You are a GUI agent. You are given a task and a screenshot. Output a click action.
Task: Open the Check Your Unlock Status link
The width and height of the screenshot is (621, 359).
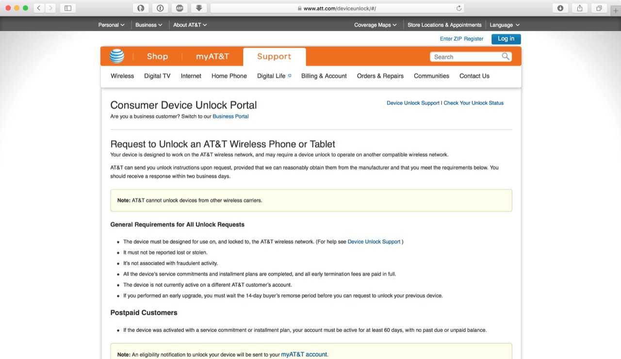point(474,103)
